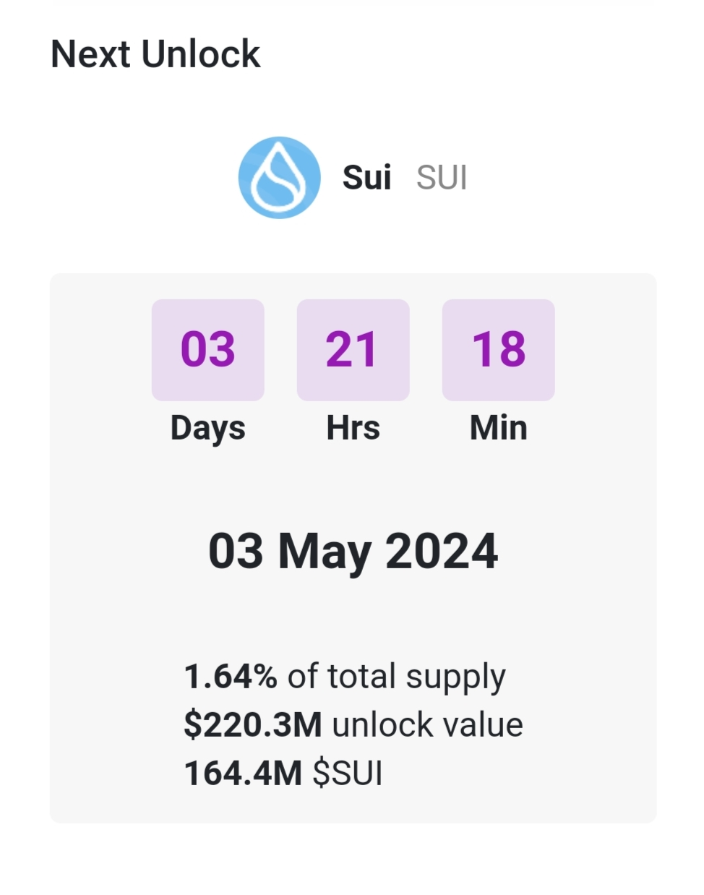Select the grey SUI ticker symbol

pos(442,178)
